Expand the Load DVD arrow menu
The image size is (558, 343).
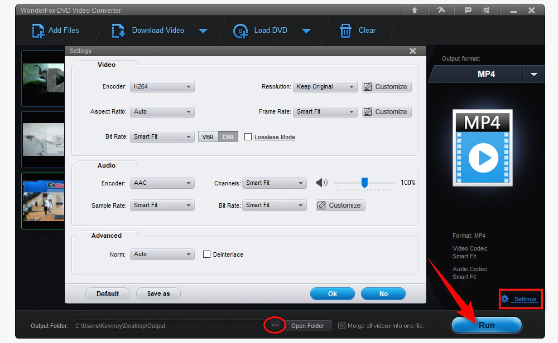click(x=306, y=31)
